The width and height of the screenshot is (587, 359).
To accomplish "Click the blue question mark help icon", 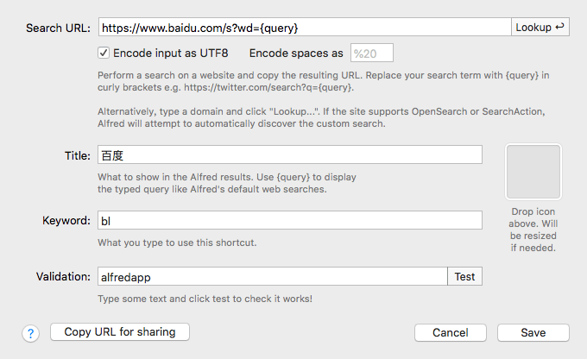I will 31,333.
